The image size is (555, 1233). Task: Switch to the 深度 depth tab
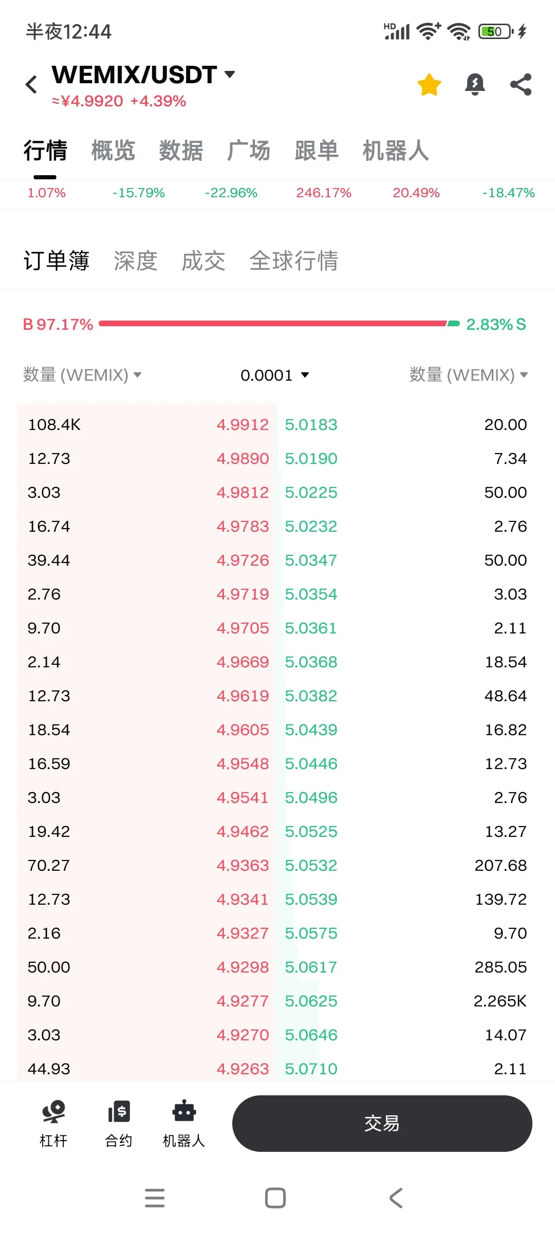[x=136, y=261]
